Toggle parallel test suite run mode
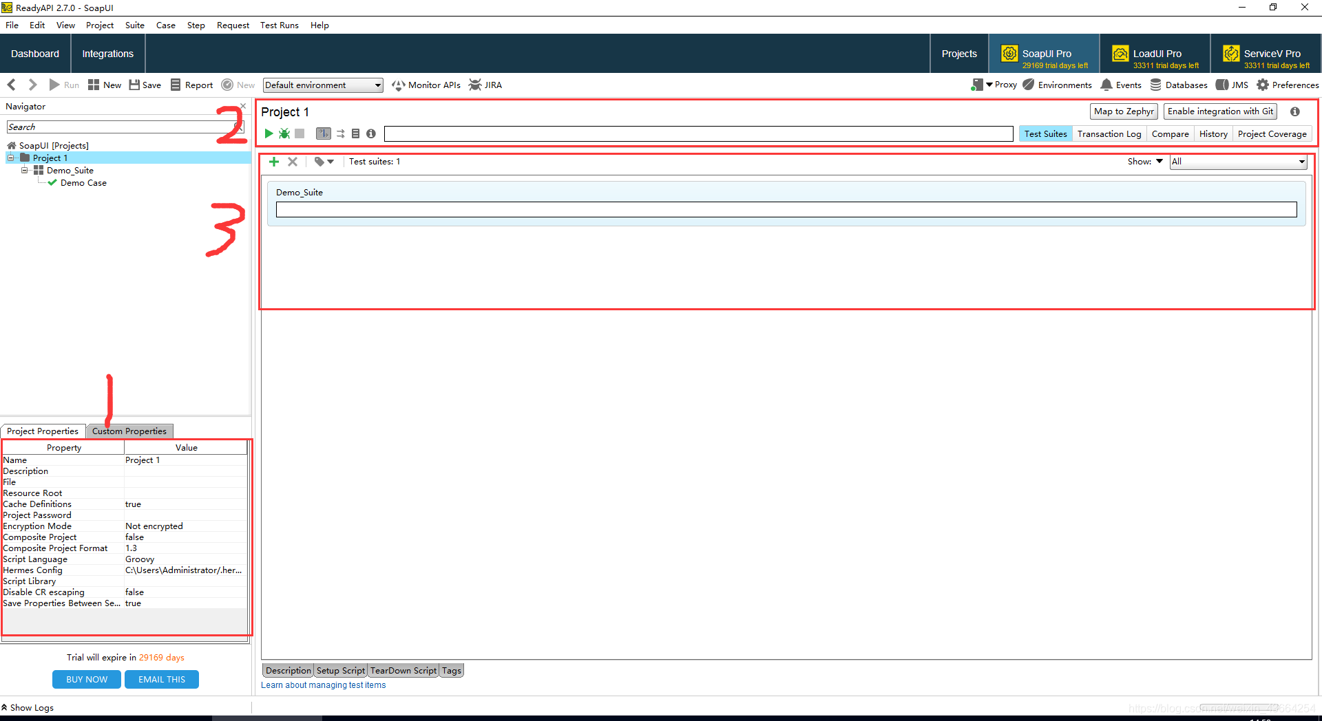The height and width of the screenshot is (721, 1322). 340,133
